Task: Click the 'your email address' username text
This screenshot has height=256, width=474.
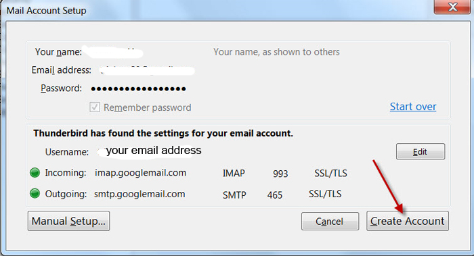Action: (154, 150)
